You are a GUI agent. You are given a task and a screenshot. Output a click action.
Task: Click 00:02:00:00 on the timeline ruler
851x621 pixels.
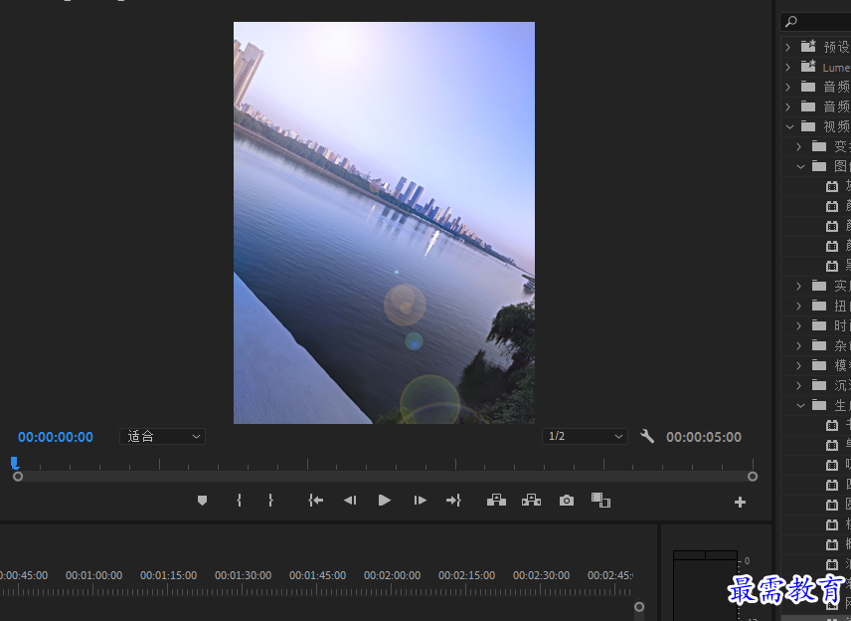coord(393,575)
